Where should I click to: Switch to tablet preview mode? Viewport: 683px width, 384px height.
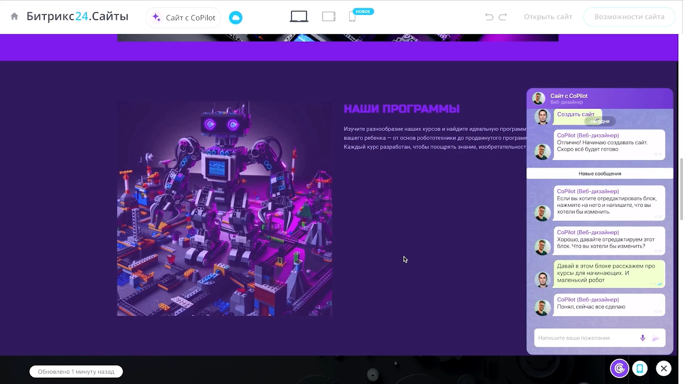(x=329, y=17)
